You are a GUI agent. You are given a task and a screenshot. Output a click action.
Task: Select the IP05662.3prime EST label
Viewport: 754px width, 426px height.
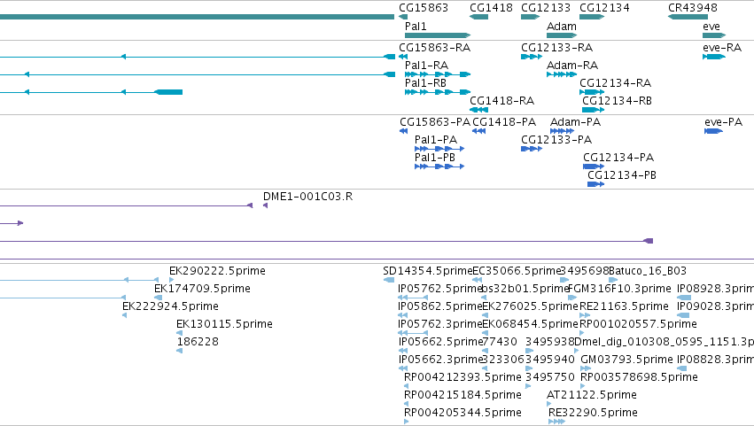pyautogui.click(x=440, y=360)
